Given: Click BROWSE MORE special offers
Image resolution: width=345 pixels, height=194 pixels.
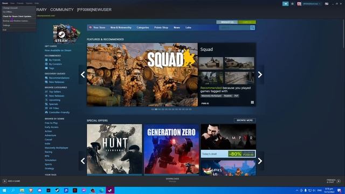Looking at the screenshot, I should pyautogui.click(x=245, y=120).
